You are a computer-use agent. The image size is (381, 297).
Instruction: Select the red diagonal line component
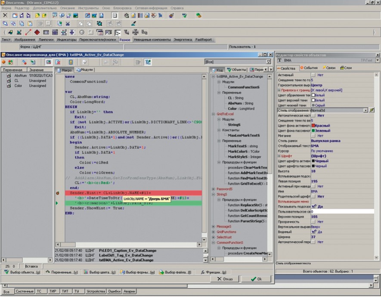point(28,32)
